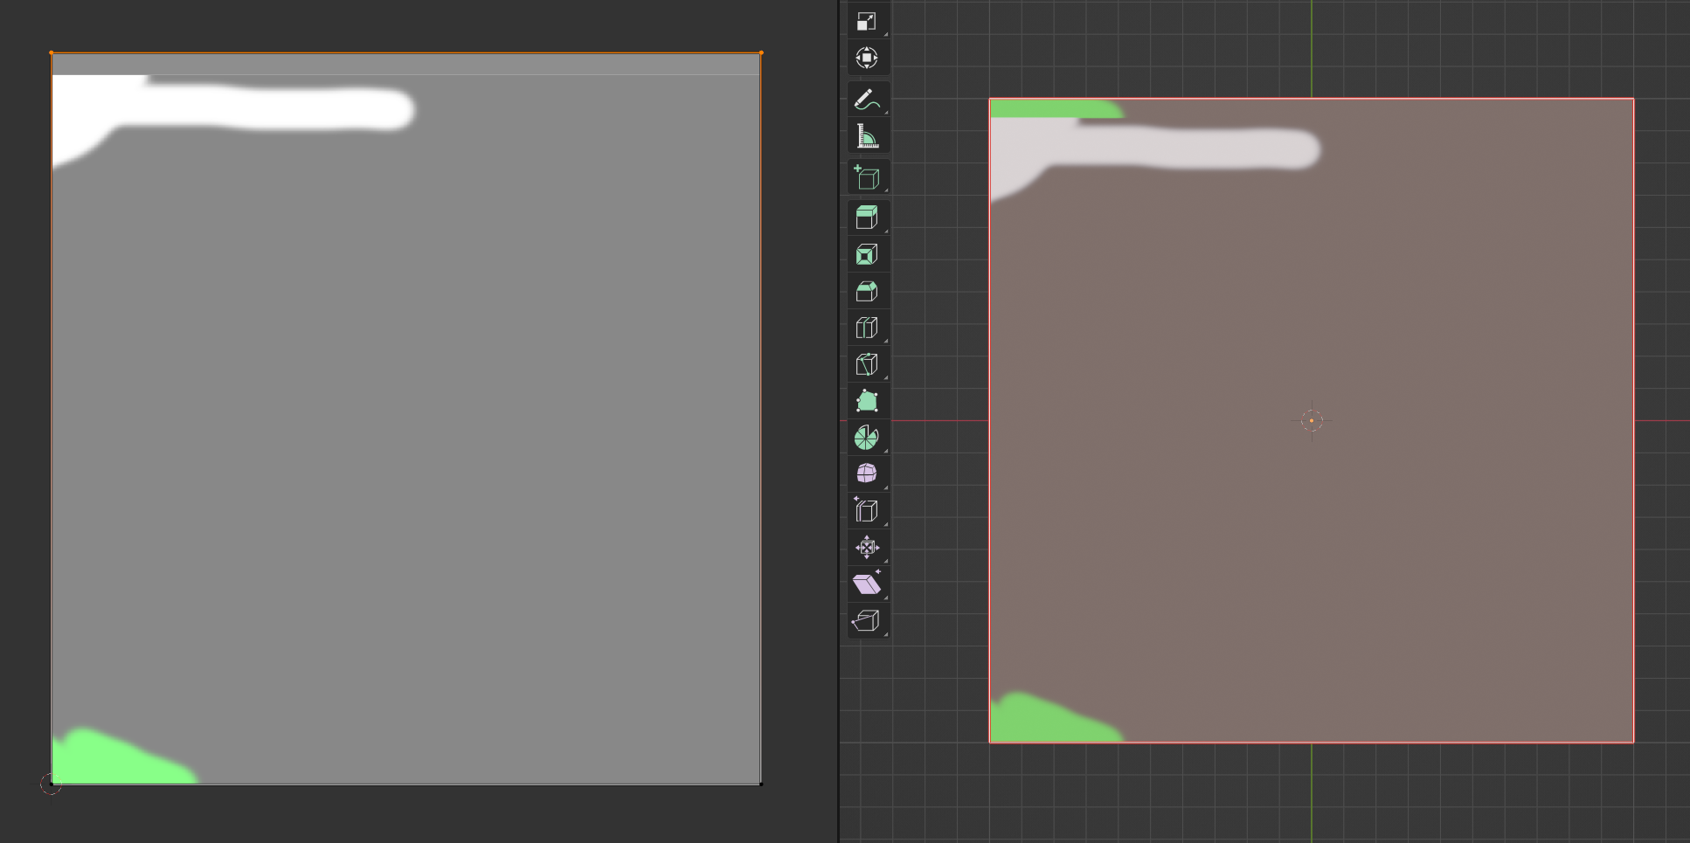Select the Scale tool
The image size is (1690, 843).
click(866, 22)
